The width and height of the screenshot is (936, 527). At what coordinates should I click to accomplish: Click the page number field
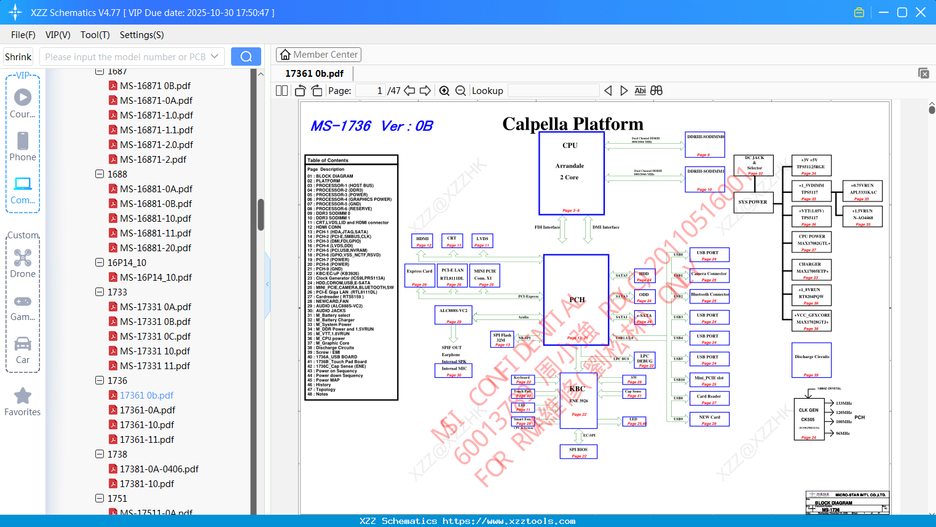coord(370,90)
